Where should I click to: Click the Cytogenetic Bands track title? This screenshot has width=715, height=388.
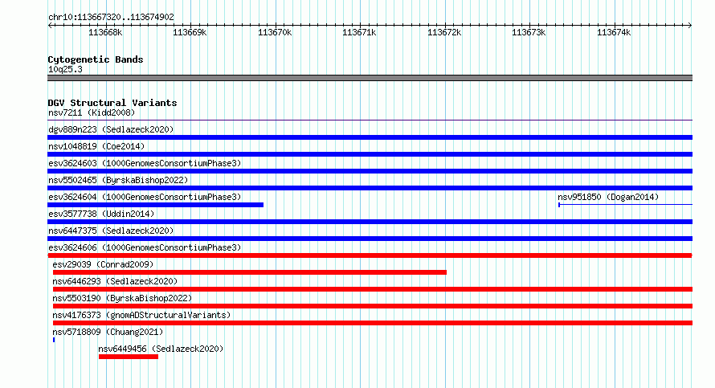[x=96, y=59]
